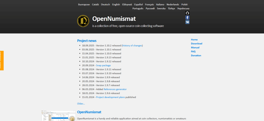Viewport: 264px width, 121px height.
Task: Switch language to Ελληνικά
Action: (127, 5)
